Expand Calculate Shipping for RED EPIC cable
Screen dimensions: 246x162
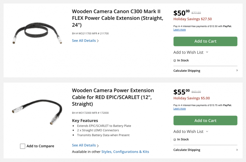tap(205, 150)
